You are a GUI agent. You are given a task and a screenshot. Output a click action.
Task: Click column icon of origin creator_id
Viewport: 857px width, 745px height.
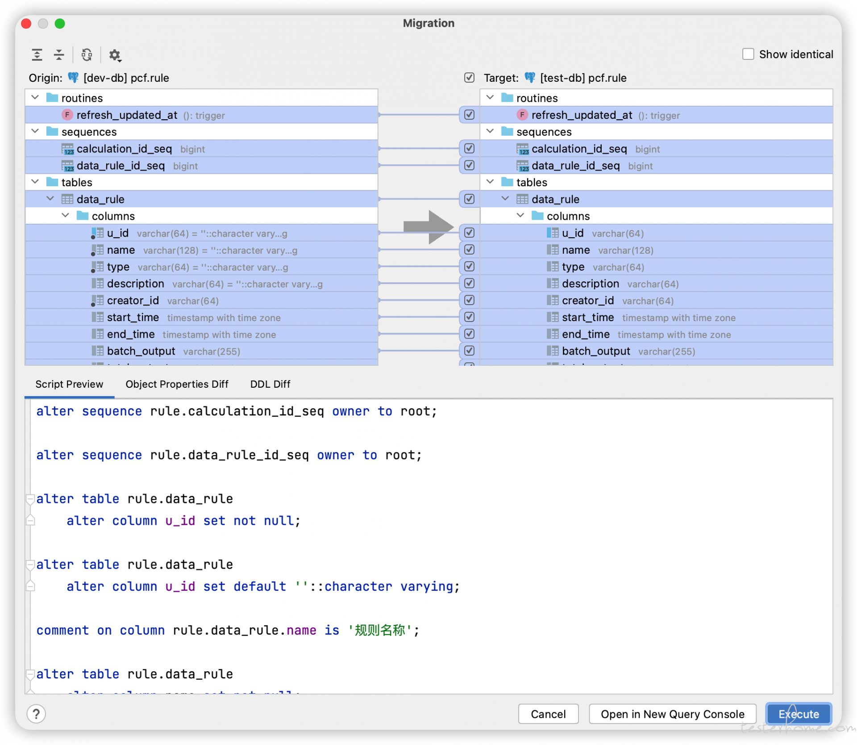point(97,301)
